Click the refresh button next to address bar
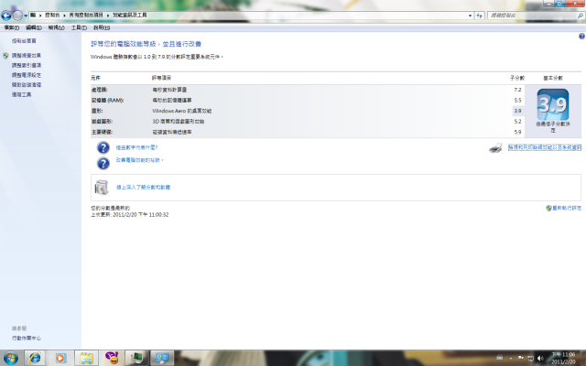 tap(479, 16)
